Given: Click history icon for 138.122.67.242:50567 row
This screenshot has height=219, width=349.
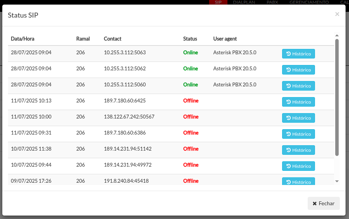Looking at the screenshot, I should tap(289, 118).
